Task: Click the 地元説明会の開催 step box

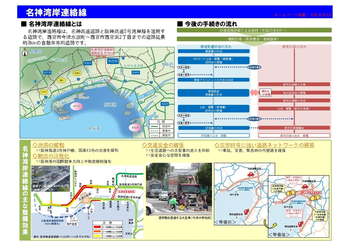Action: pyautogui.click(x=294, y=93)
